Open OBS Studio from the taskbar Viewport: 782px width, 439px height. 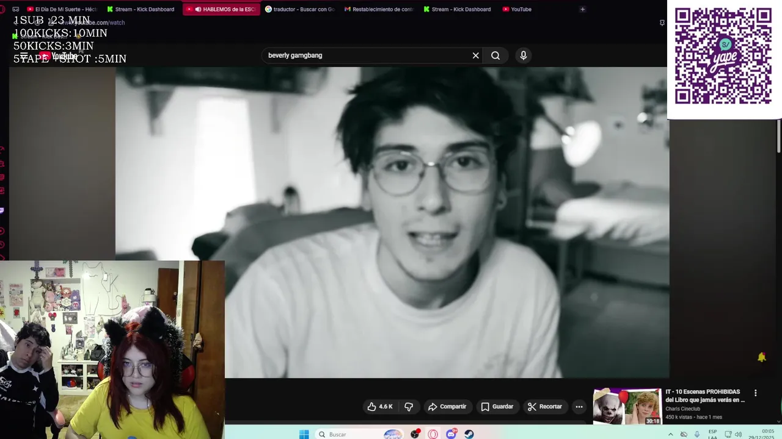(415, 434)
